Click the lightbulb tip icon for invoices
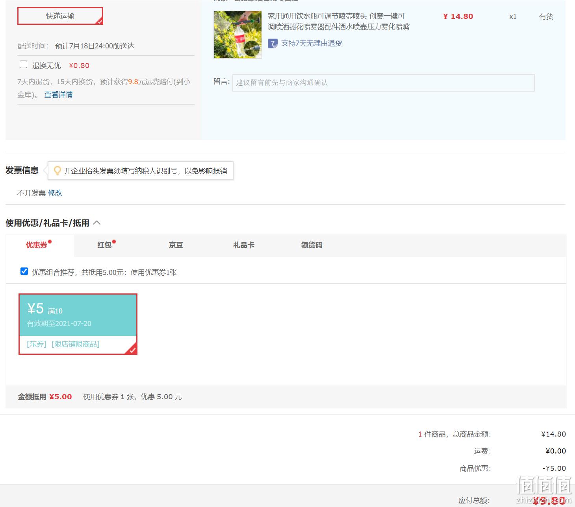This screenshot has height=507, width=575. coord(57,171)
